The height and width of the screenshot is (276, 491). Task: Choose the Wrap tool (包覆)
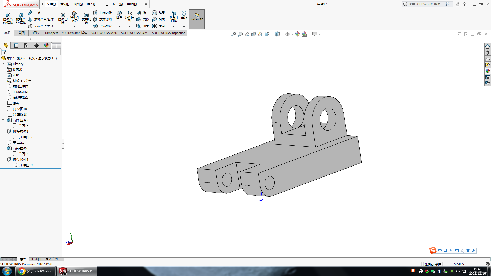click(x=159, y=13)
